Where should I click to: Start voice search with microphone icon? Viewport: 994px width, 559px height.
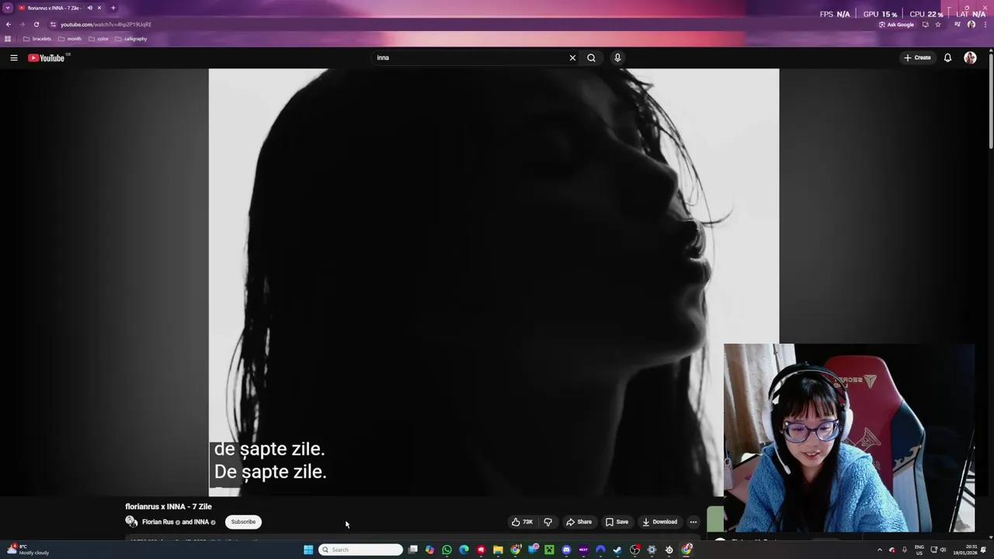(x=617, y=57)
